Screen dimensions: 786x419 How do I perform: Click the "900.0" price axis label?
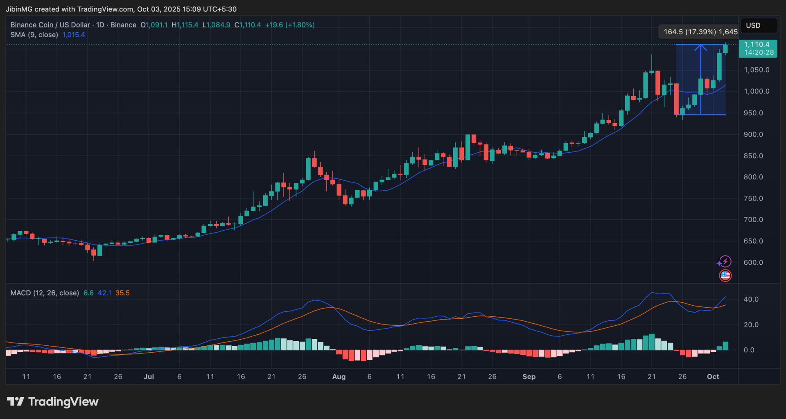[x=753, y=134]
